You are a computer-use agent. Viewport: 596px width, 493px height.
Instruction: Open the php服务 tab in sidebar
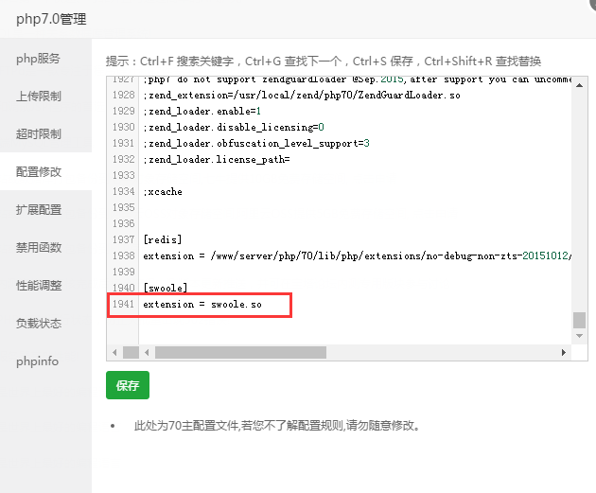pos(38,59)
